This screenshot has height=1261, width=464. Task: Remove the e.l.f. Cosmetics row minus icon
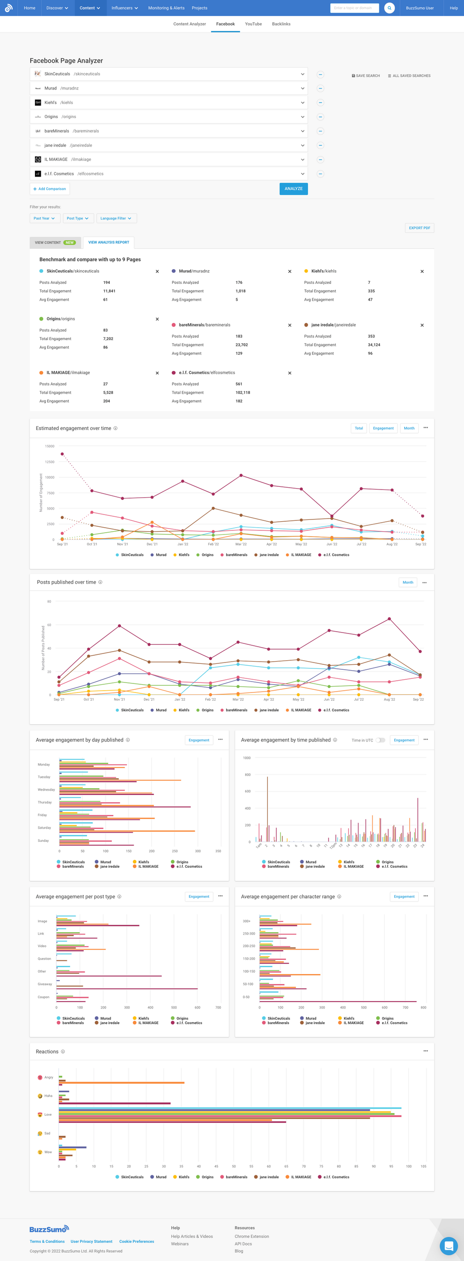[320, 174]
